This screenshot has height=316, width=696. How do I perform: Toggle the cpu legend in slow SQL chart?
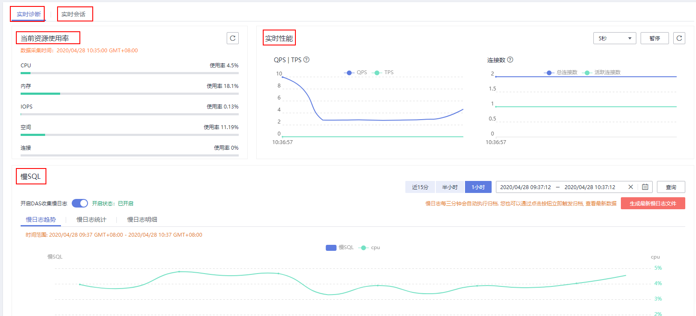[364, 247]
